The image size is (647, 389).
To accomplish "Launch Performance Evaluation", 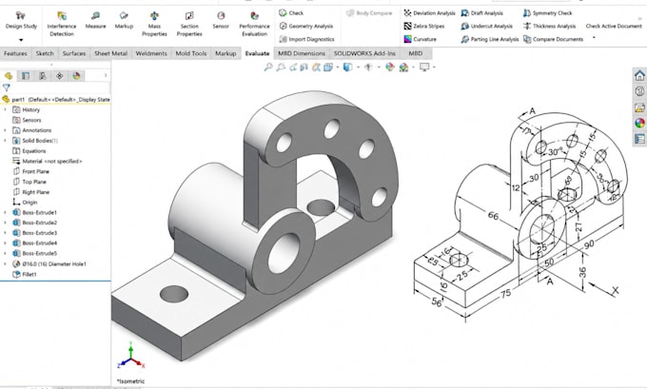I will [254, 24].
